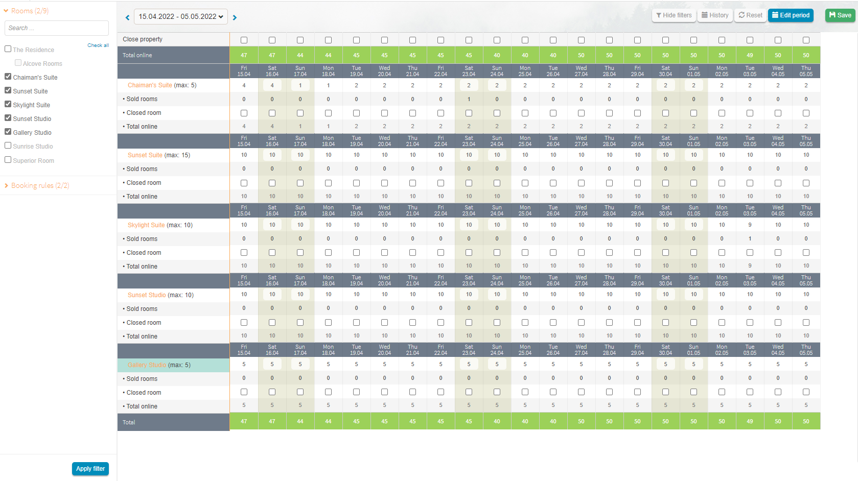The image size is (858, 481).
Task: Click top Total online value 49 for Tue 03.05
Action: (x=750, y=55)
